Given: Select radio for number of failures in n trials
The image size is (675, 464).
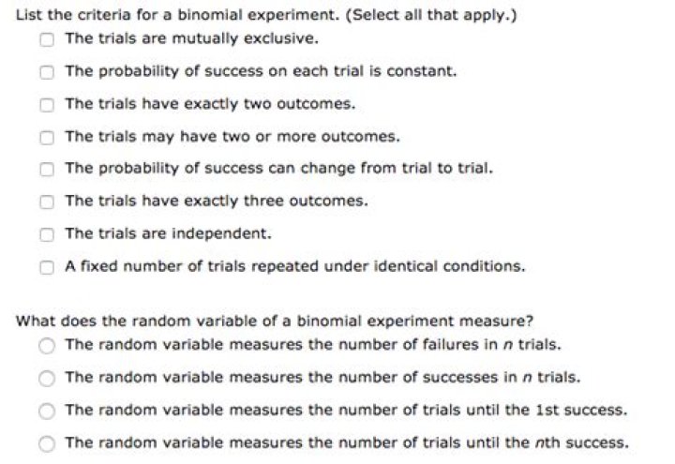Looking at the screenshot, I should 47,345.
